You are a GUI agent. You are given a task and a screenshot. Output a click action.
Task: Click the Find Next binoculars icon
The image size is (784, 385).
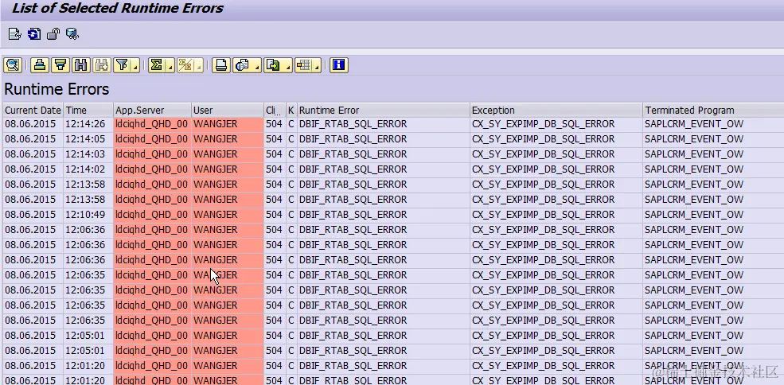click(x=102, y=65)
